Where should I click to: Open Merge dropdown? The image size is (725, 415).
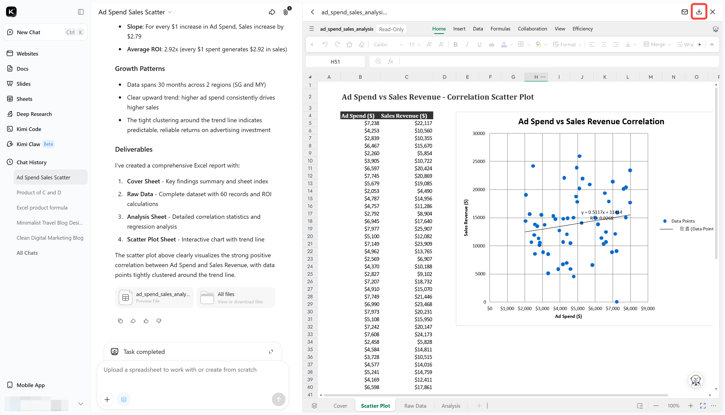point(657,45)
